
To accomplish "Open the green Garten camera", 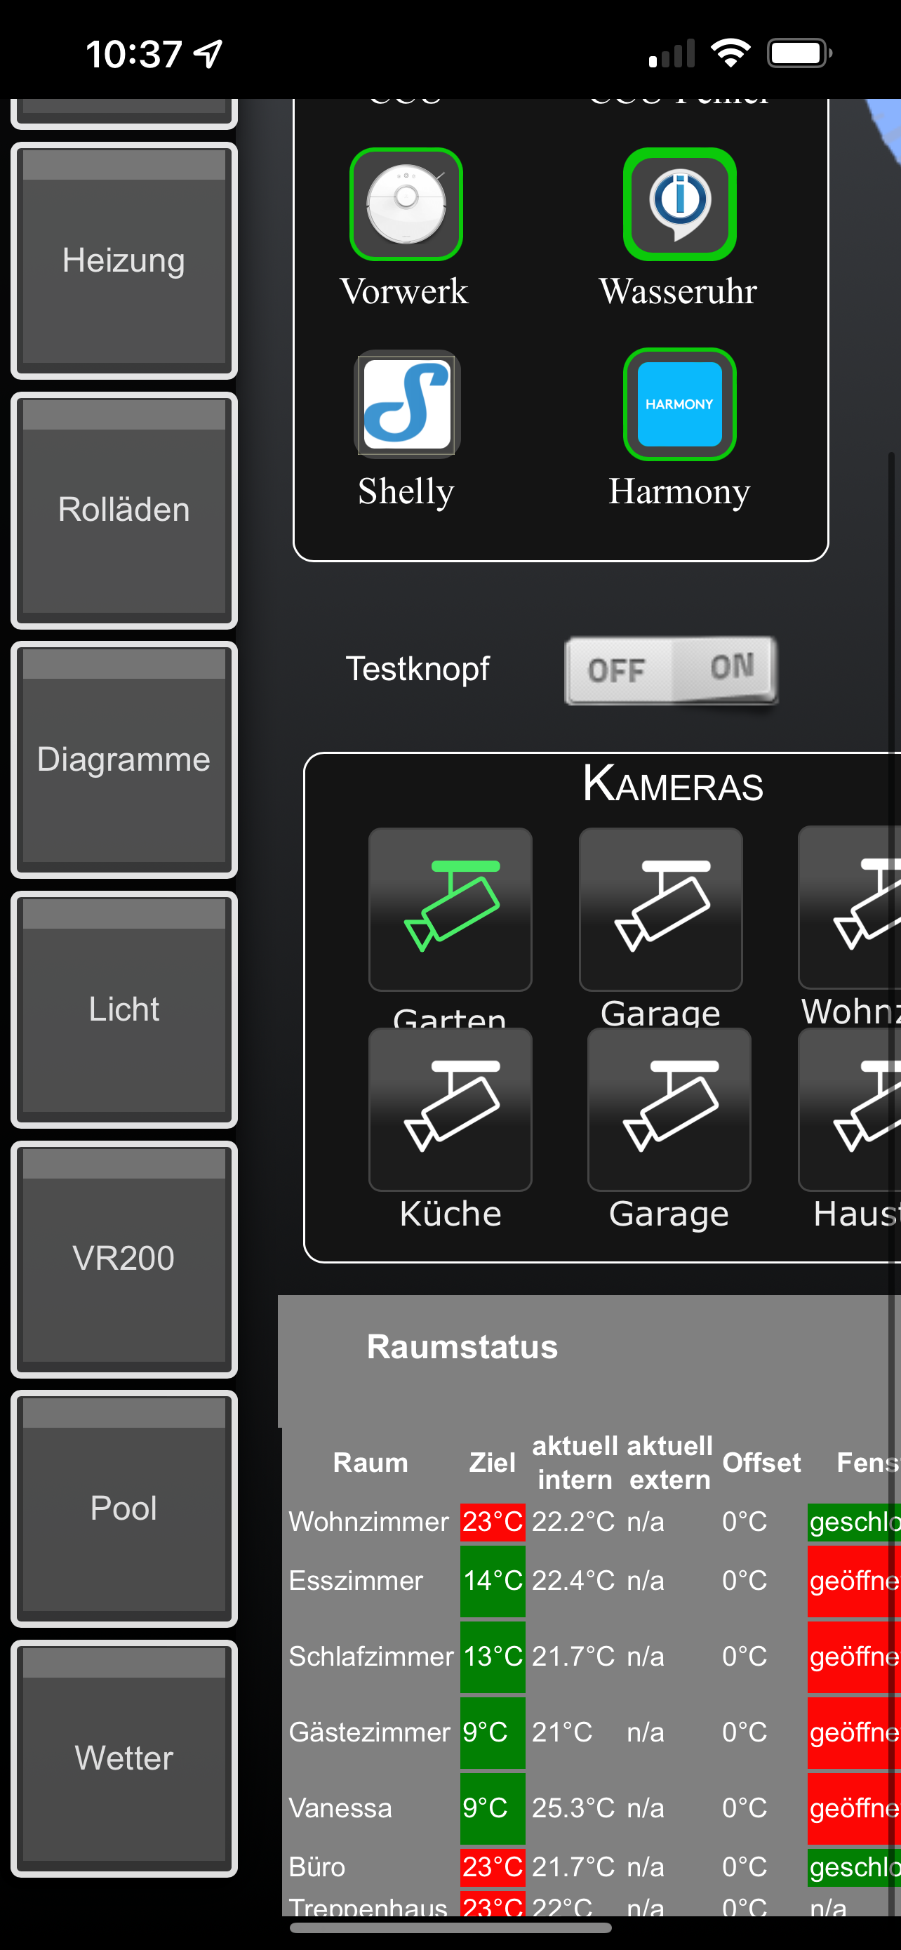I will coord(450,909).
